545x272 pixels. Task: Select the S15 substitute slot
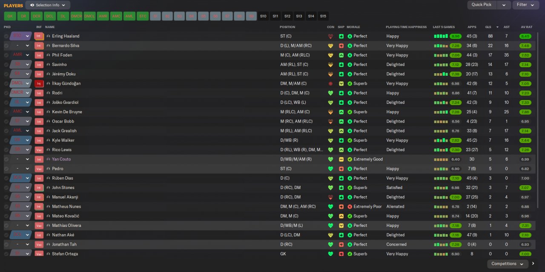click(323, 16)
